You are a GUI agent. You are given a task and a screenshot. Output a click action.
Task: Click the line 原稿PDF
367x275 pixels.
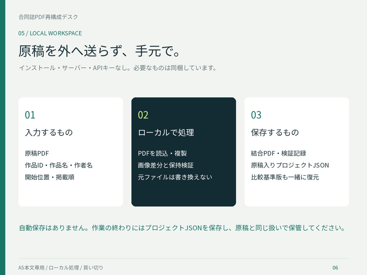coord(37,153)
